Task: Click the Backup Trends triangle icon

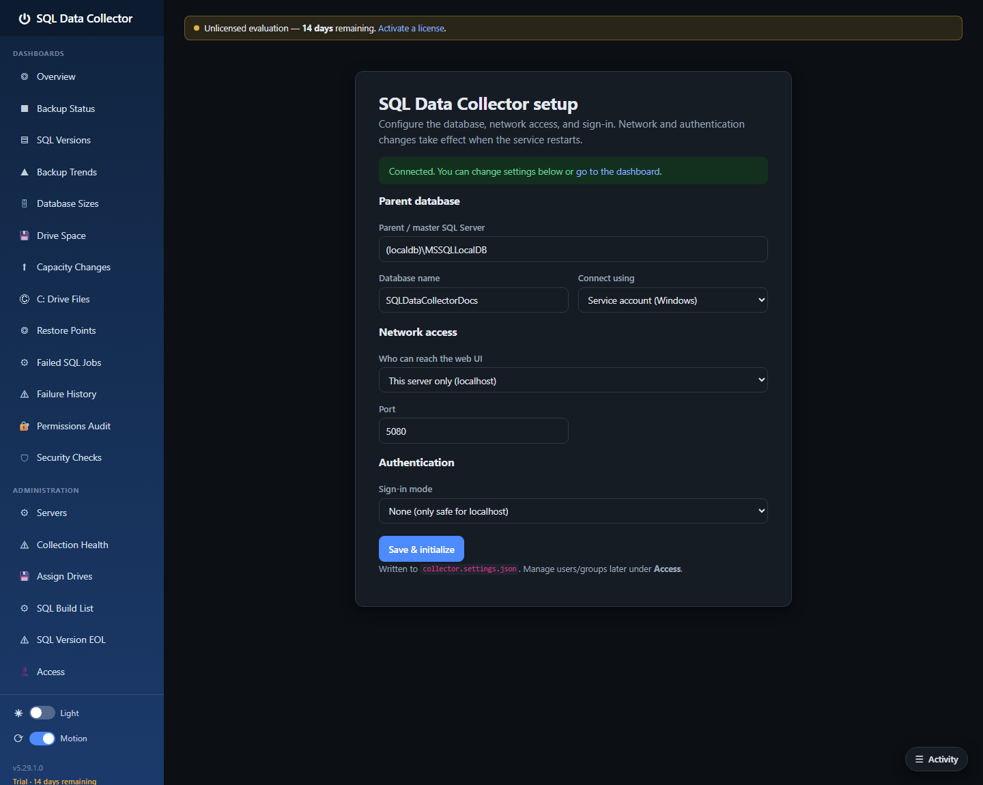Action: pos(25,172)
